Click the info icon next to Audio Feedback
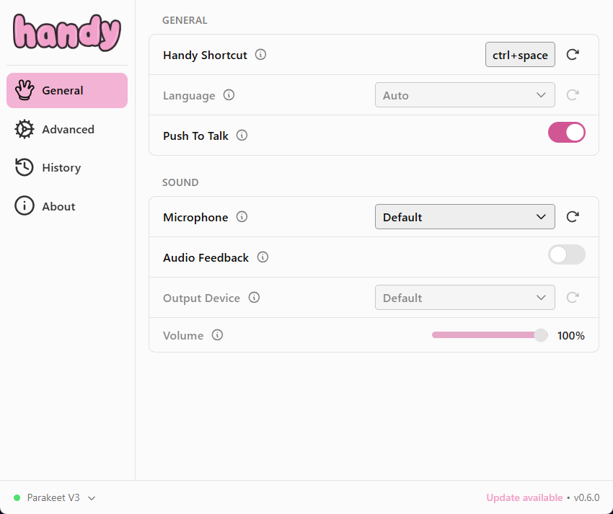 click(263, 257)
